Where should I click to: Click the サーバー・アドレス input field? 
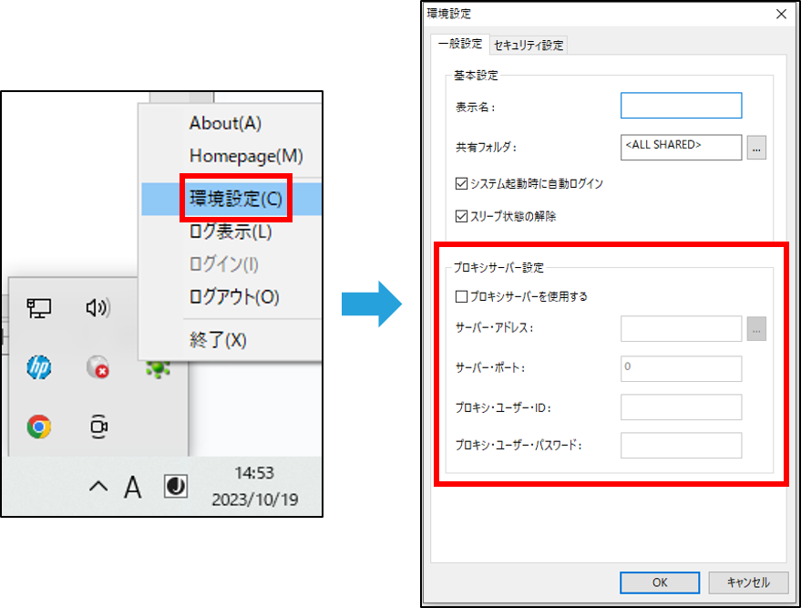click(681, 328)
